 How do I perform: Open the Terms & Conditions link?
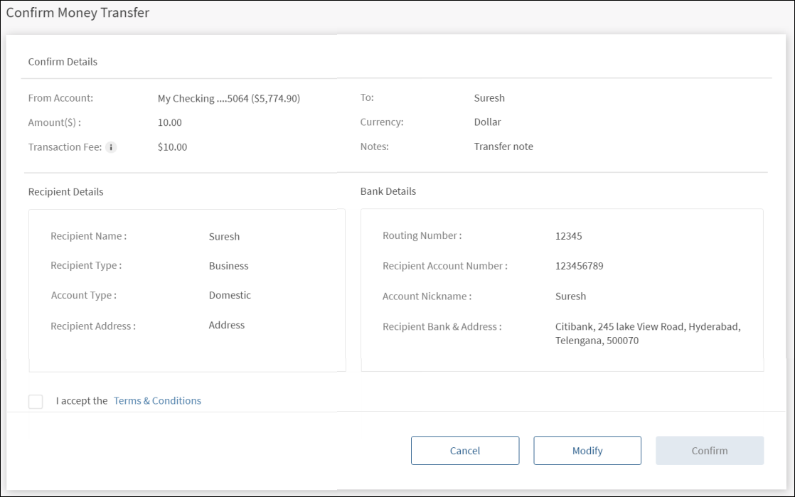(x=157, y=401)
